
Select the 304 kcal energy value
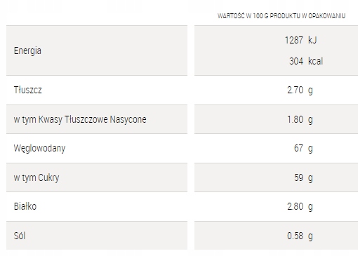pyautogui.click(x=306, y=61)
